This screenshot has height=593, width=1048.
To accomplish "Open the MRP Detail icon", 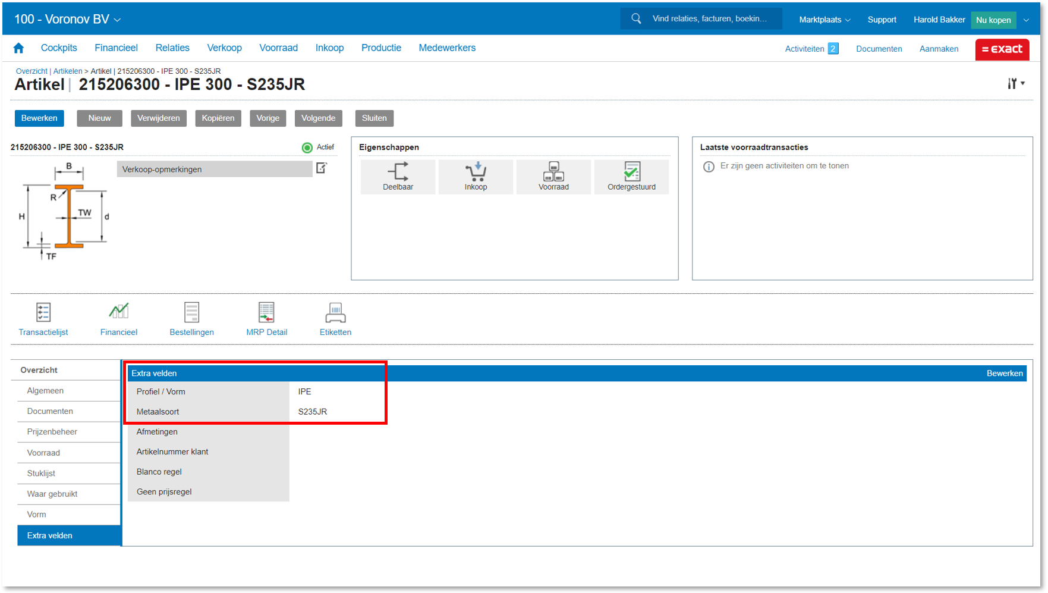I will (x=266, y=313).
